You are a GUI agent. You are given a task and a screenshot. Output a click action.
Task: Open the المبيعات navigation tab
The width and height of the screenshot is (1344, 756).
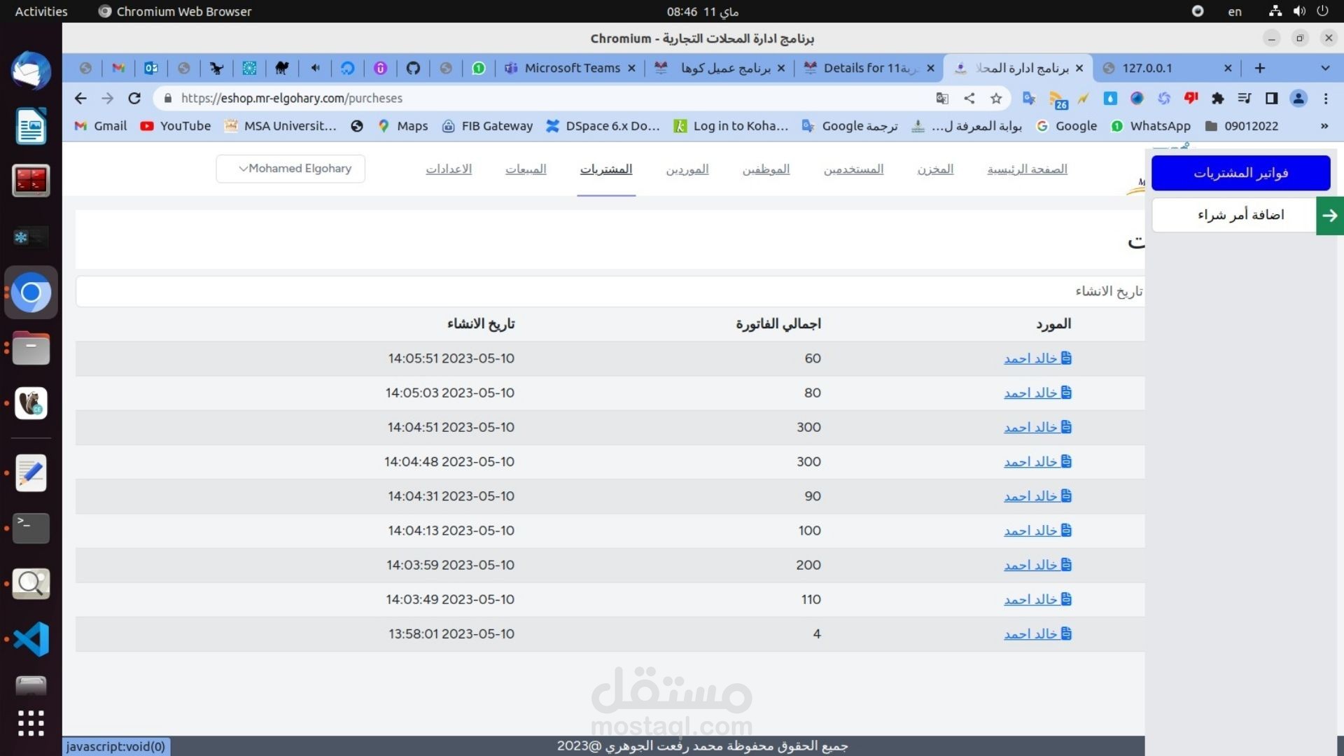point(526,169)
